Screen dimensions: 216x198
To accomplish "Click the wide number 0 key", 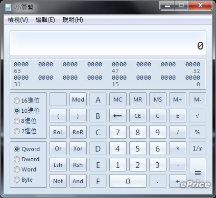I will coord(128,181).
